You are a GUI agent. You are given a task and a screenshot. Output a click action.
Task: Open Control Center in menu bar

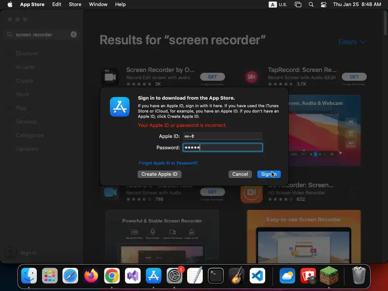(x=324, y=5)
